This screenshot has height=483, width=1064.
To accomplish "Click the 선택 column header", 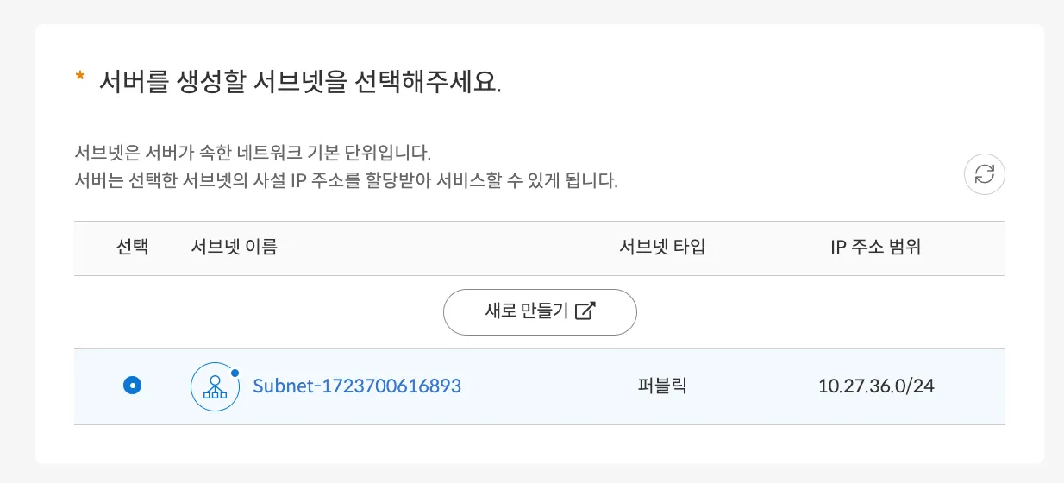I will click(132, 248).
